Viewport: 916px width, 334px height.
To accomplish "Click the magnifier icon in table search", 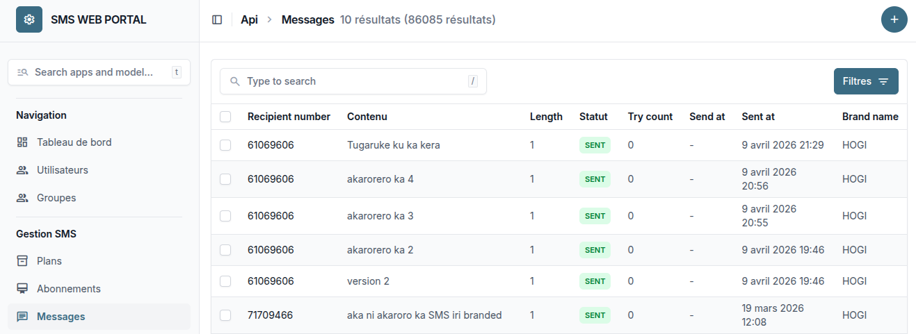I will 234,81.
